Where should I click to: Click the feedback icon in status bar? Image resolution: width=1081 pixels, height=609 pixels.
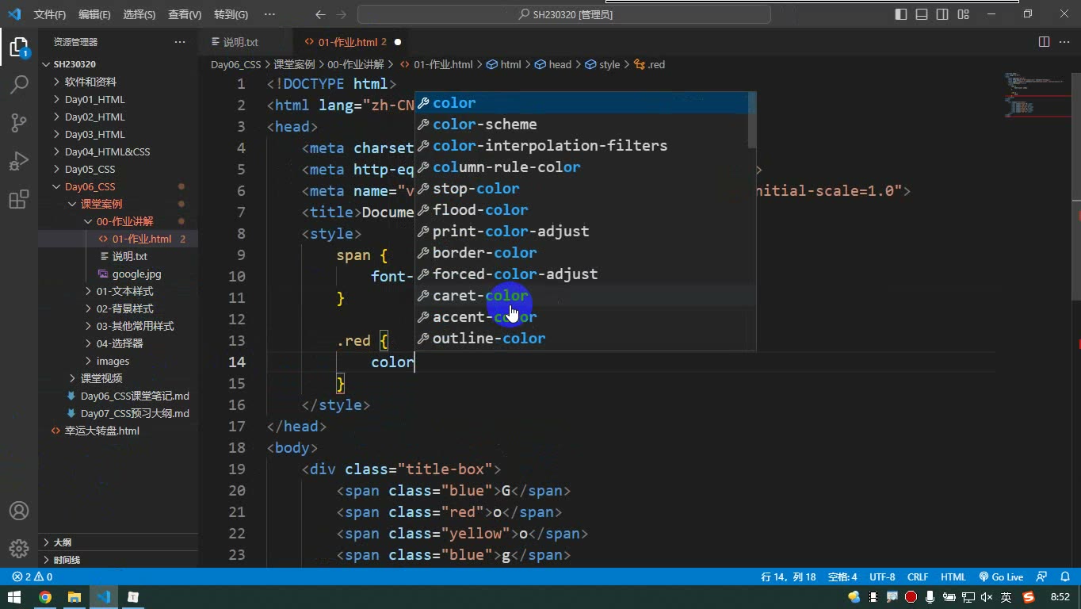[1042, 577]
